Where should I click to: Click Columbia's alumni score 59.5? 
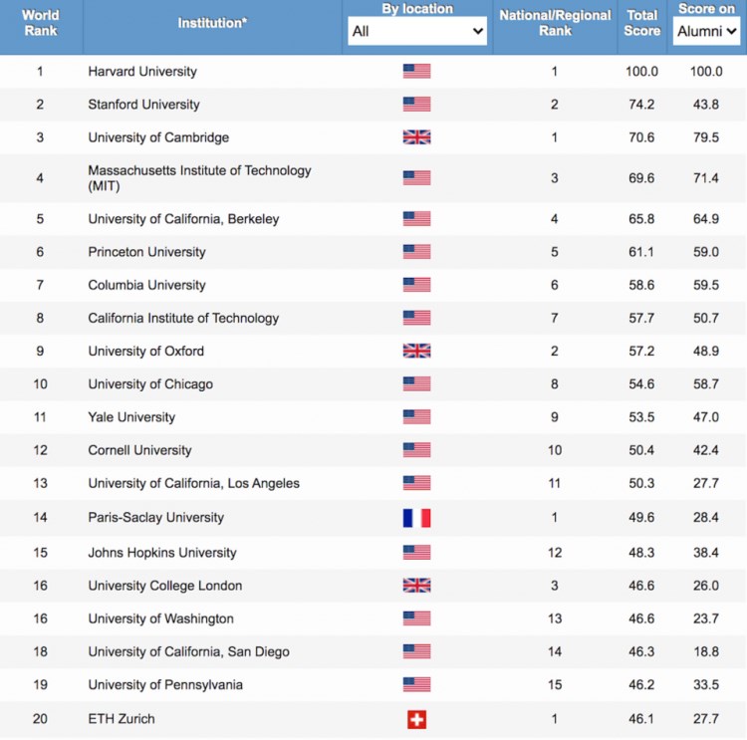point(706,285)
